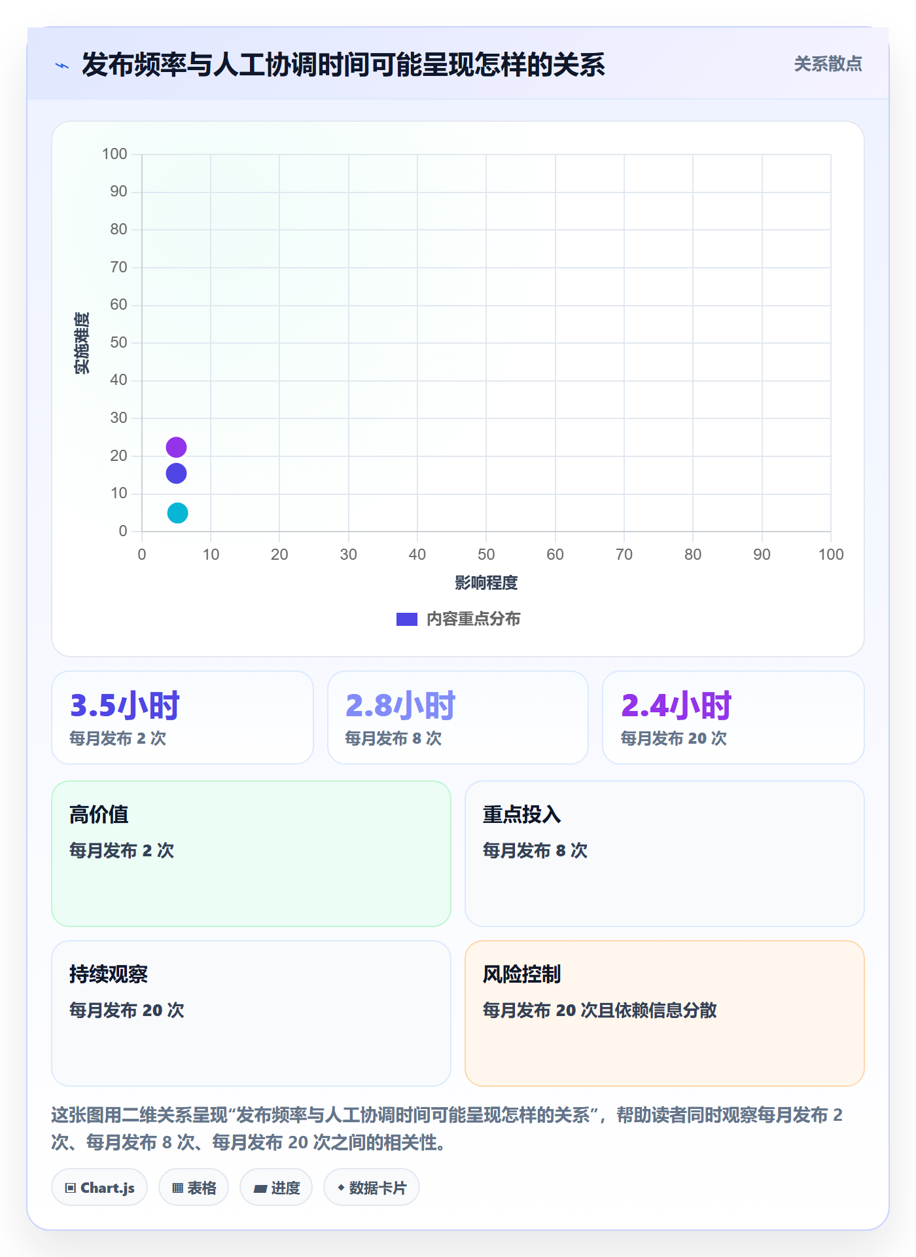This screenshot has width=916, height=1257.
Task: Select the 2.8小时 stat value
Action: click(x=400, y=706)
